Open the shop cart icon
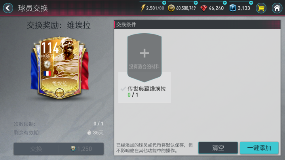 click(261, 8)
